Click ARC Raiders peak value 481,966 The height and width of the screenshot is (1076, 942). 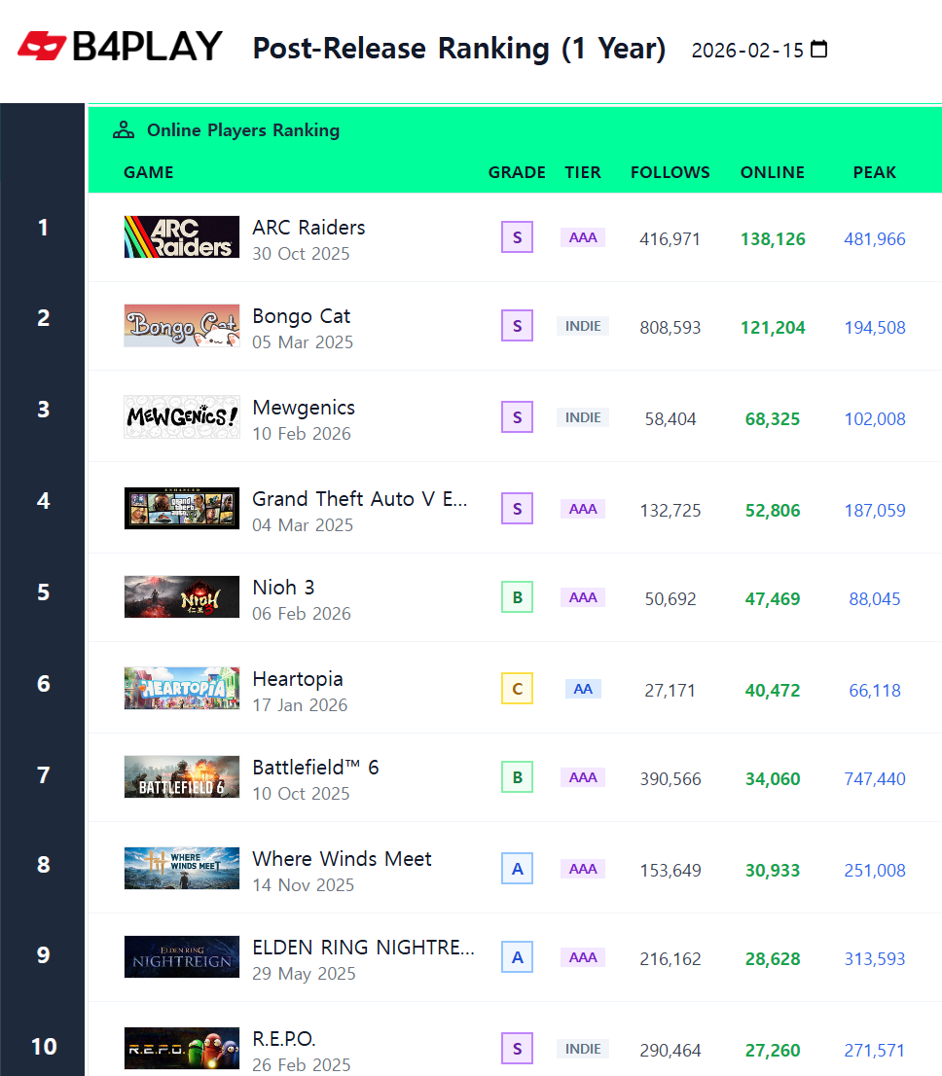[x=875, y=238]
